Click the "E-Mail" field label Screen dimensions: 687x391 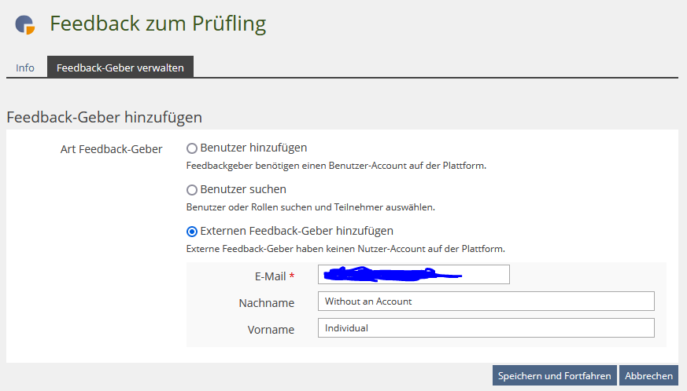268,276
